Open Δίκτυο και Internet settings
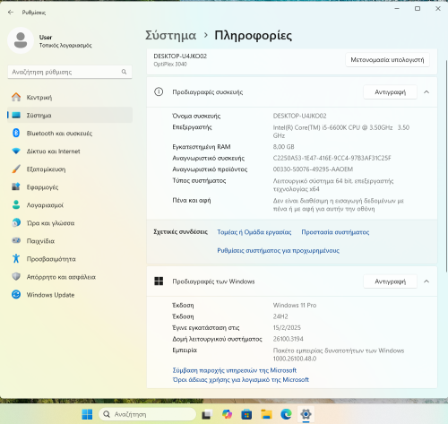 click(x=70, y=151)
